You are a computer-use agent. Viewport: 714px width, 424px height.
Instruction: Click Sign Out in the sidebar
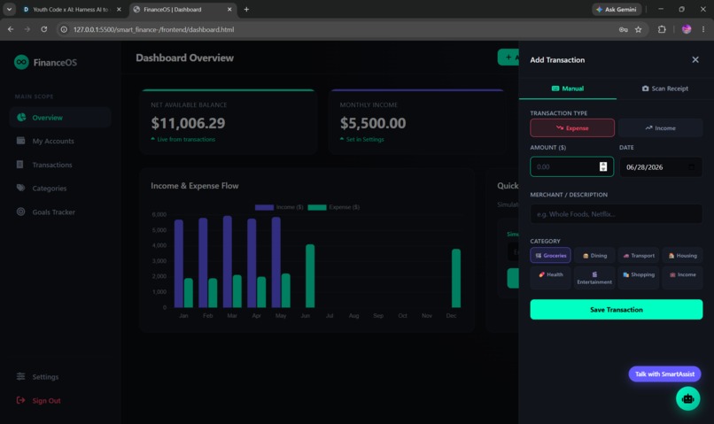click(x=60, y=400)
